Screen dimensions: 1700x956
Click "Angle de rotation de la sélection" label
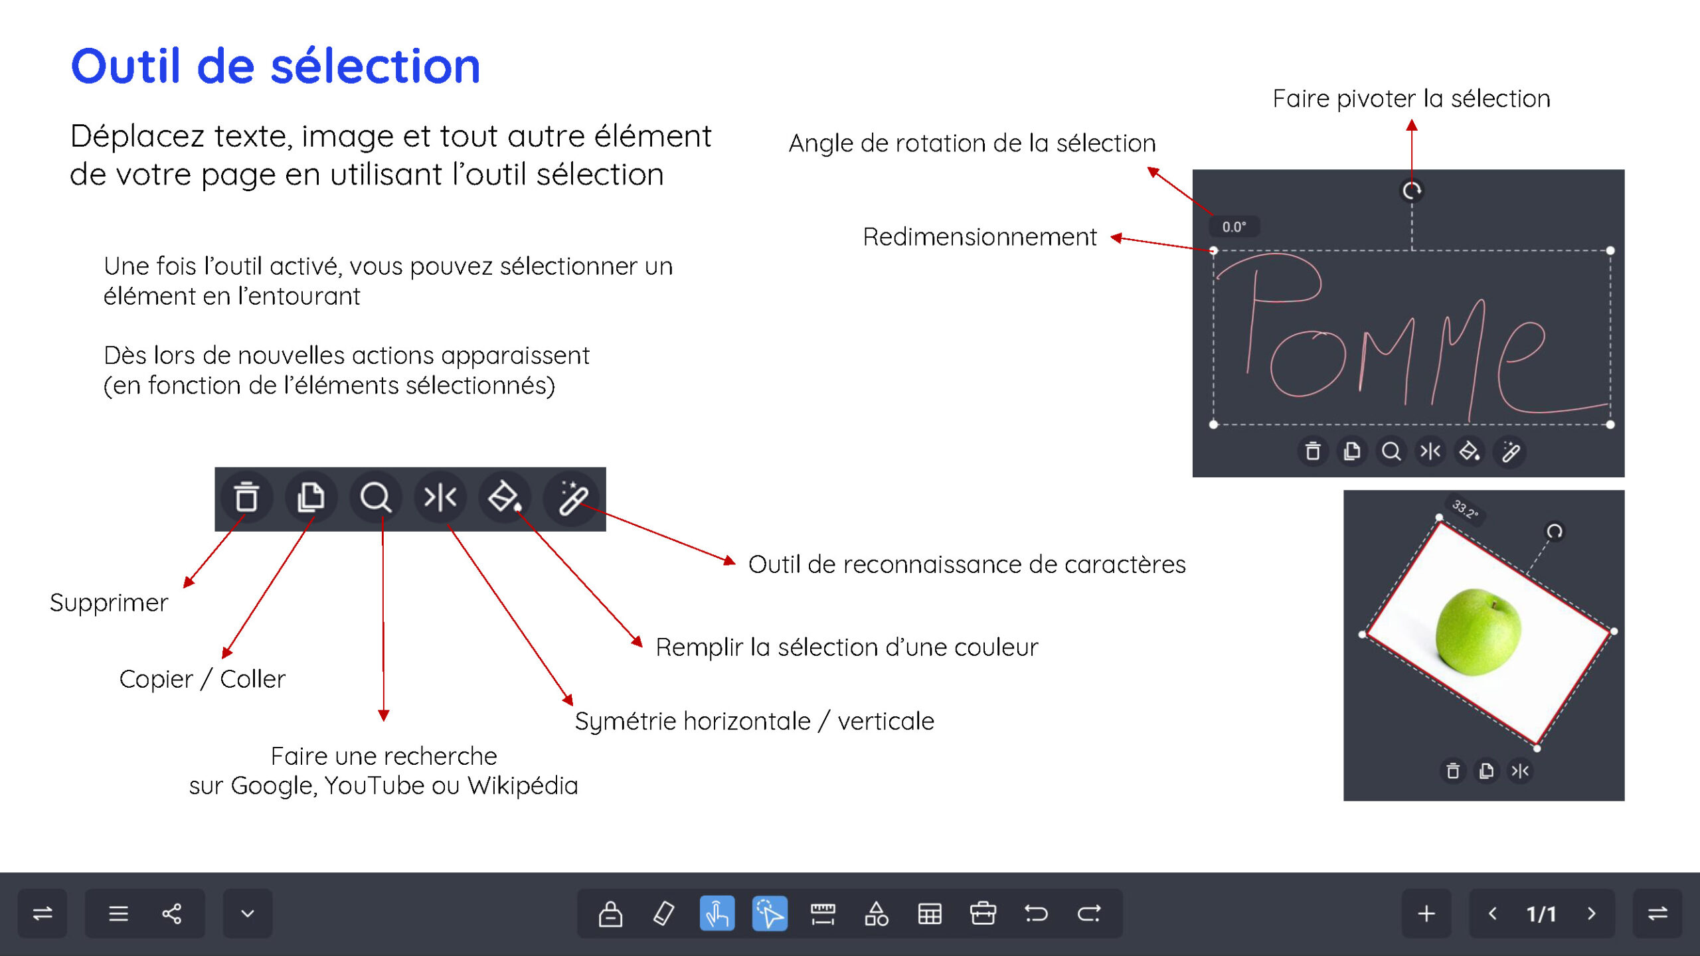pos(972,143)
